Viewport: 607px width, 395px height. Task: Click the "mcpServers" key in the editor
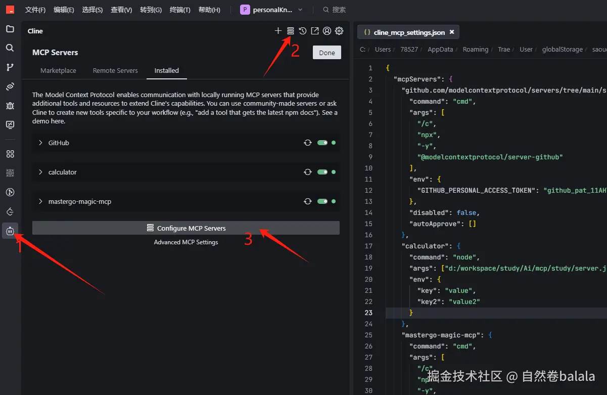click(x=417, y=79)
